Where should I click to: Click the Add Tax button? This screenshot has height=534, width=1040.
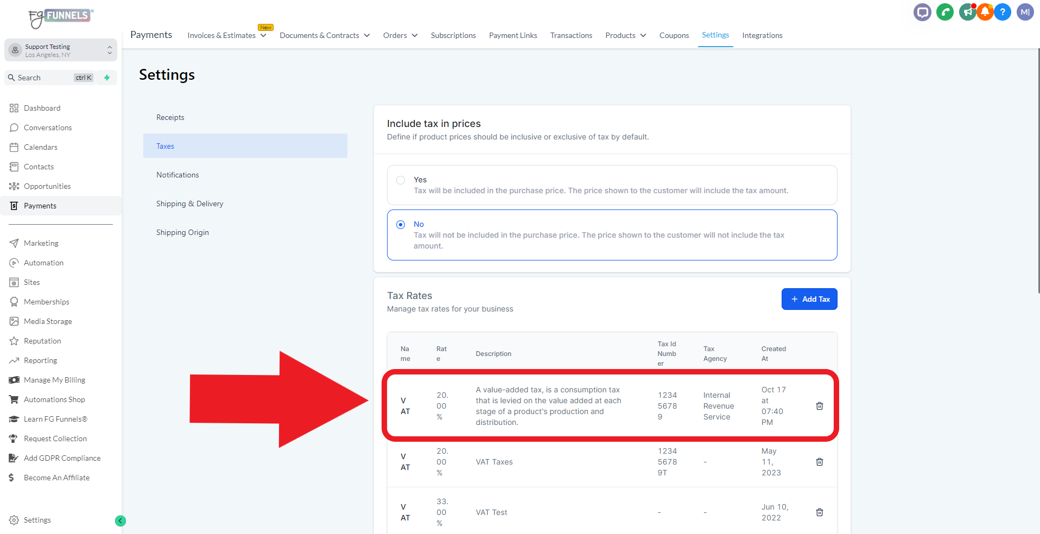pos(809,299)
